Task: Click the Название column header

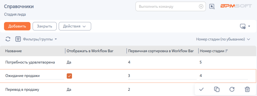Action: (x=14, y=51)
